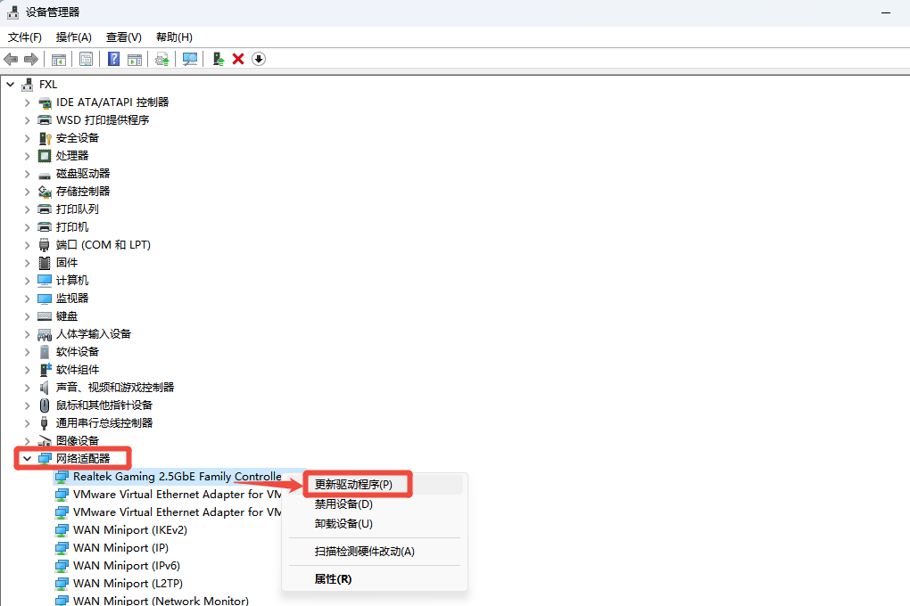Expand the 打印队列 category
This screenshot has width=910, height=606.
pyautogui.click(x=28, y=209)
